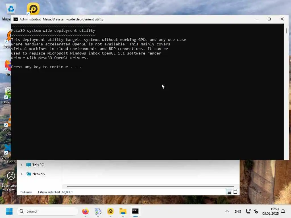Expand the Network tree node
291x218 pixels.
click(22, 174)
